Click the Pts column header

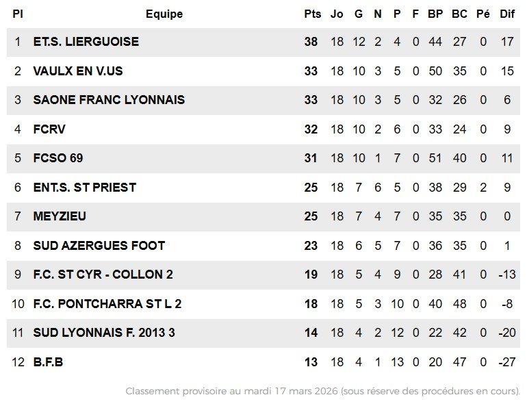312,14
